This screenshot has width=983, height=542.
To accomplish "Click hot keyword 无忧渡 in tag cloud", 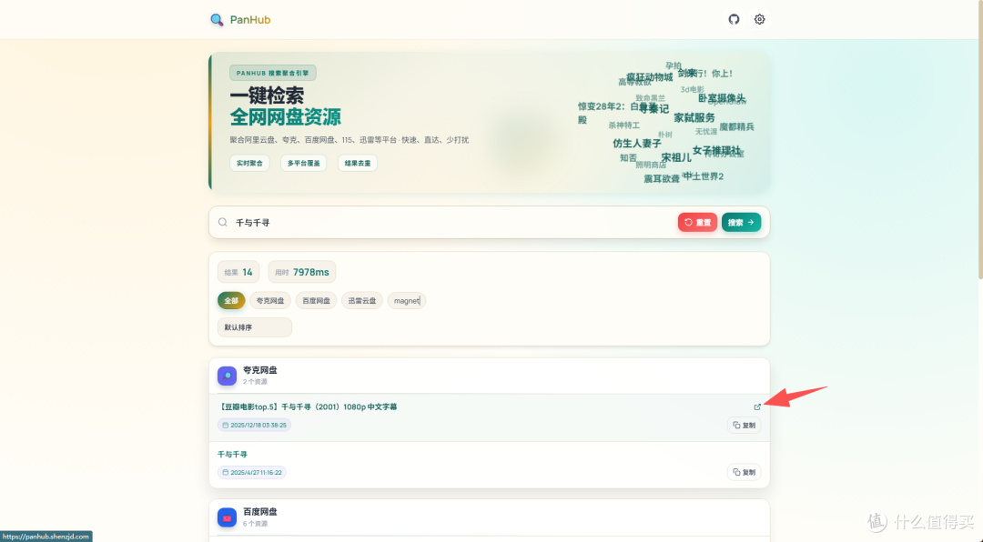I will click(706, 132).
